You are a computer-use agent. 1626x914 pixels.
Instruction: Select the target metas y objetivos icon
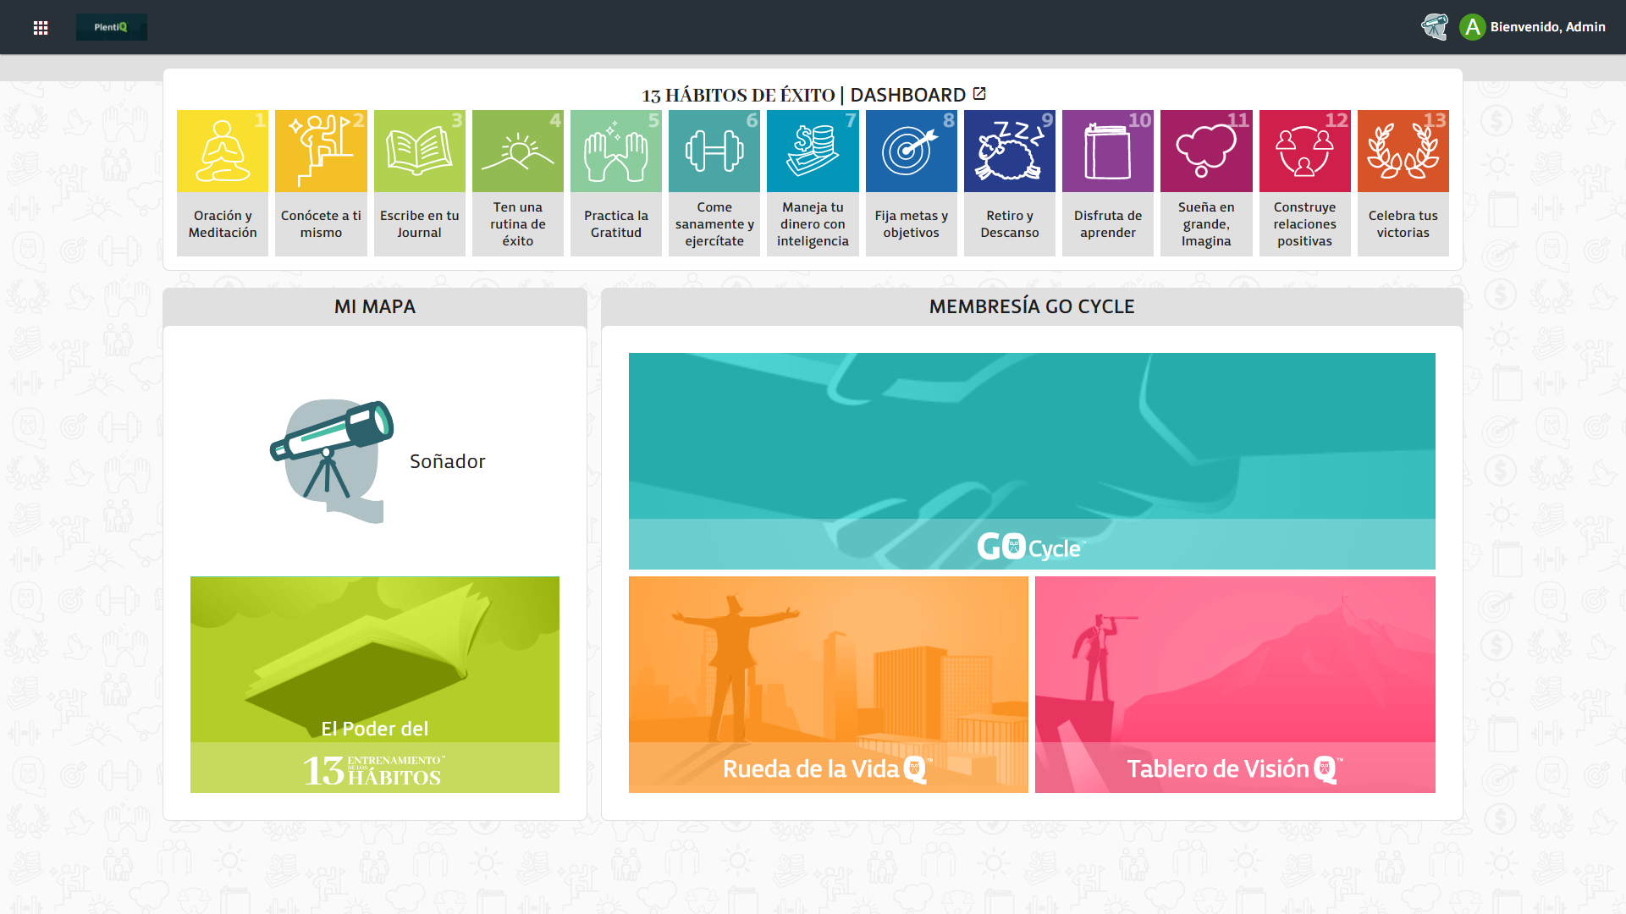tap(912, 151)
